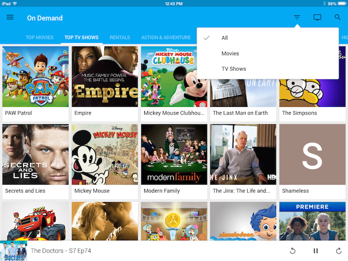The width and height of the screenshot is (348, 261).
Task: Select the All filter option
Action: pyautogui.click(x=267, y=38)
